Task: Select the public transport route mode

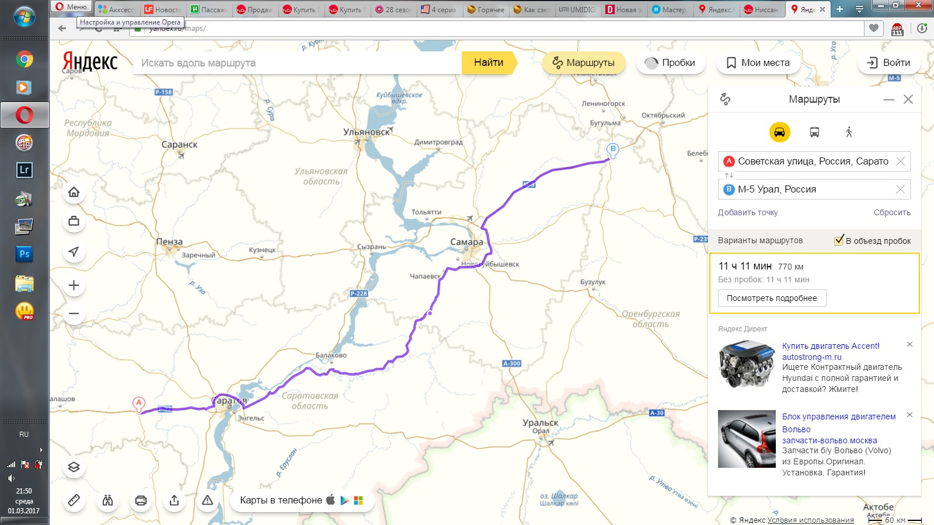Action: coord(814,132)
